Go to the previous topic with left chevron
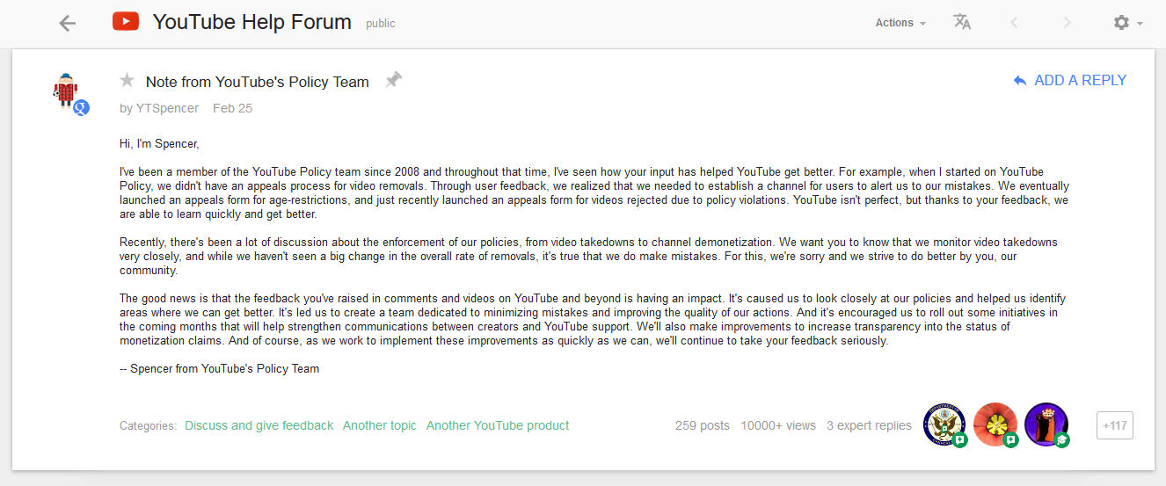This screenshot has width=1166, height=486. 1014,23
